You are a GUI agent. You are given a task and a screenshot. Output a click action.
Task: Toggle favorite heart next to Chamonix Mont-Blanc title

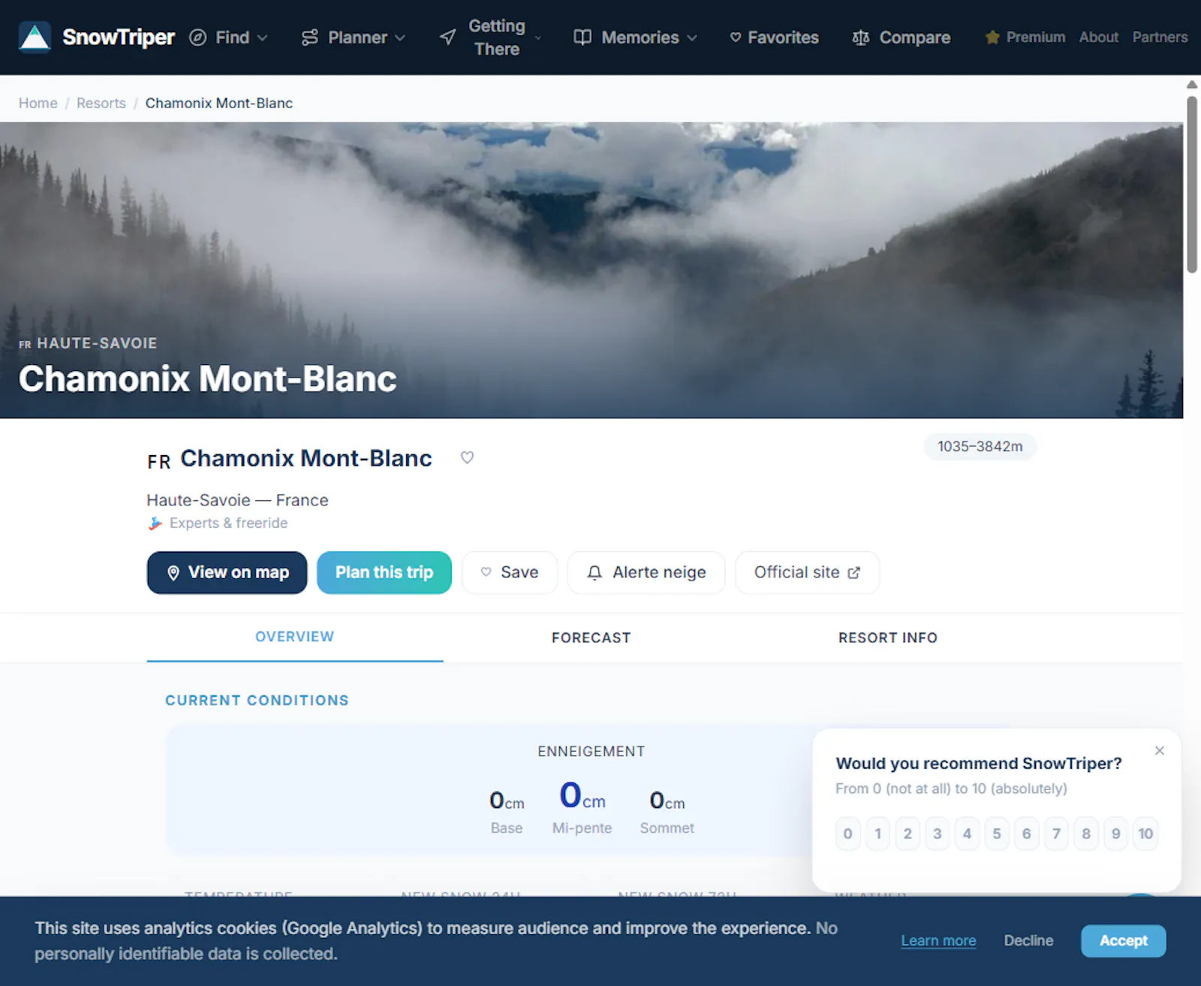467,457
